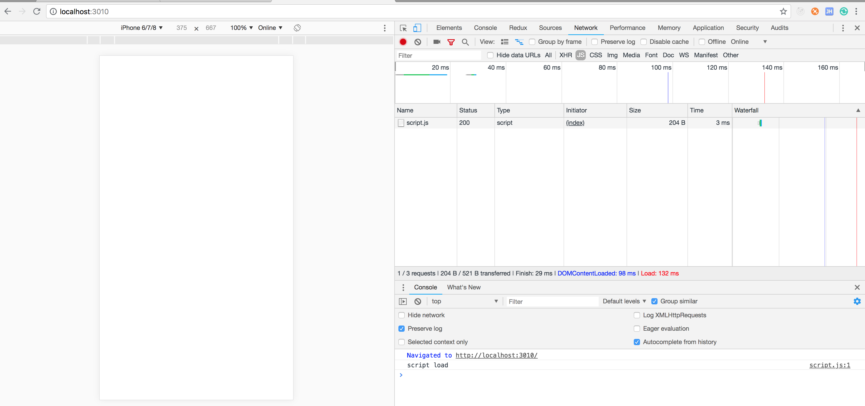Select the inspect element picker
This screenshot has height=406, width=865.
[403, 28]
